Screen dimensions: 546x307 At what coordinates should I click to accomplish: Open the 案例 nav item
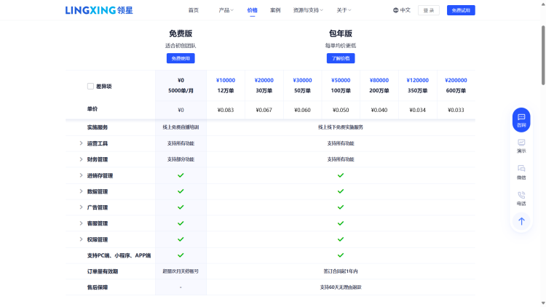(275, 10)
